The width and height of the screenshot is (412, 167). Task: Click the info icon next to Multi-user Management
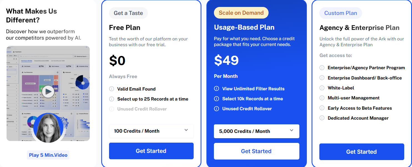coord(322,98)
